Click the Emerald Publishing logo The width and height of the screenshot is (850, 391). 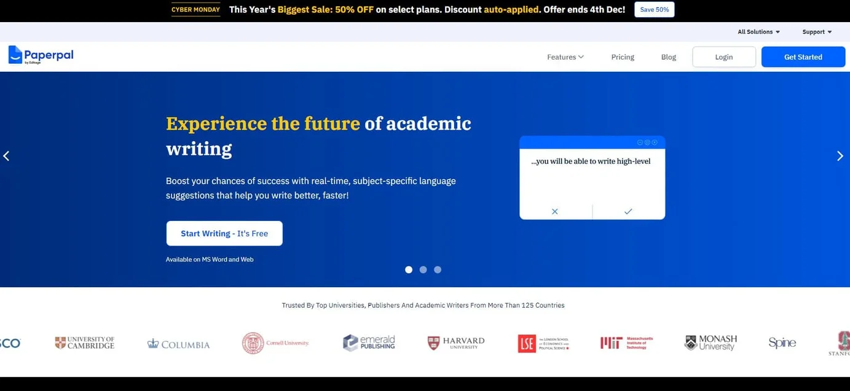[369, 343]
